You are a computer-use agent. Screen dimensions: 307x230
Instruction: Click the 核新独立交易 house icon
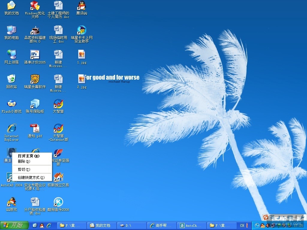(58, 177)
